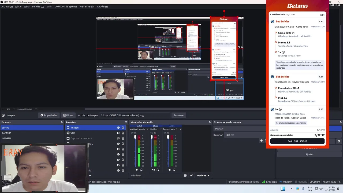Zoom in the preview with plus icon

(14, 109)
